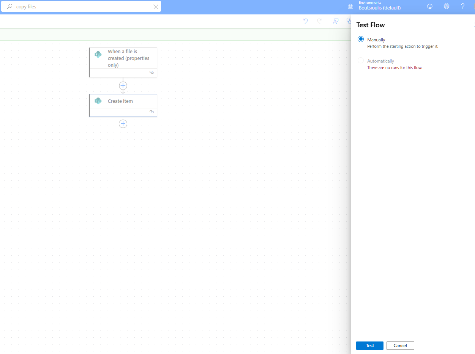
Task: Click connection link icon on Create item card
Action: tap(151, 112)
